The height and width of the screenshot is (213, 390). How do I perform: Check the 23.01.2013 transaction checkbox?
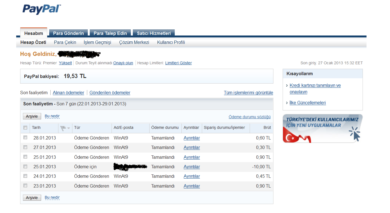tap(25, 186)
